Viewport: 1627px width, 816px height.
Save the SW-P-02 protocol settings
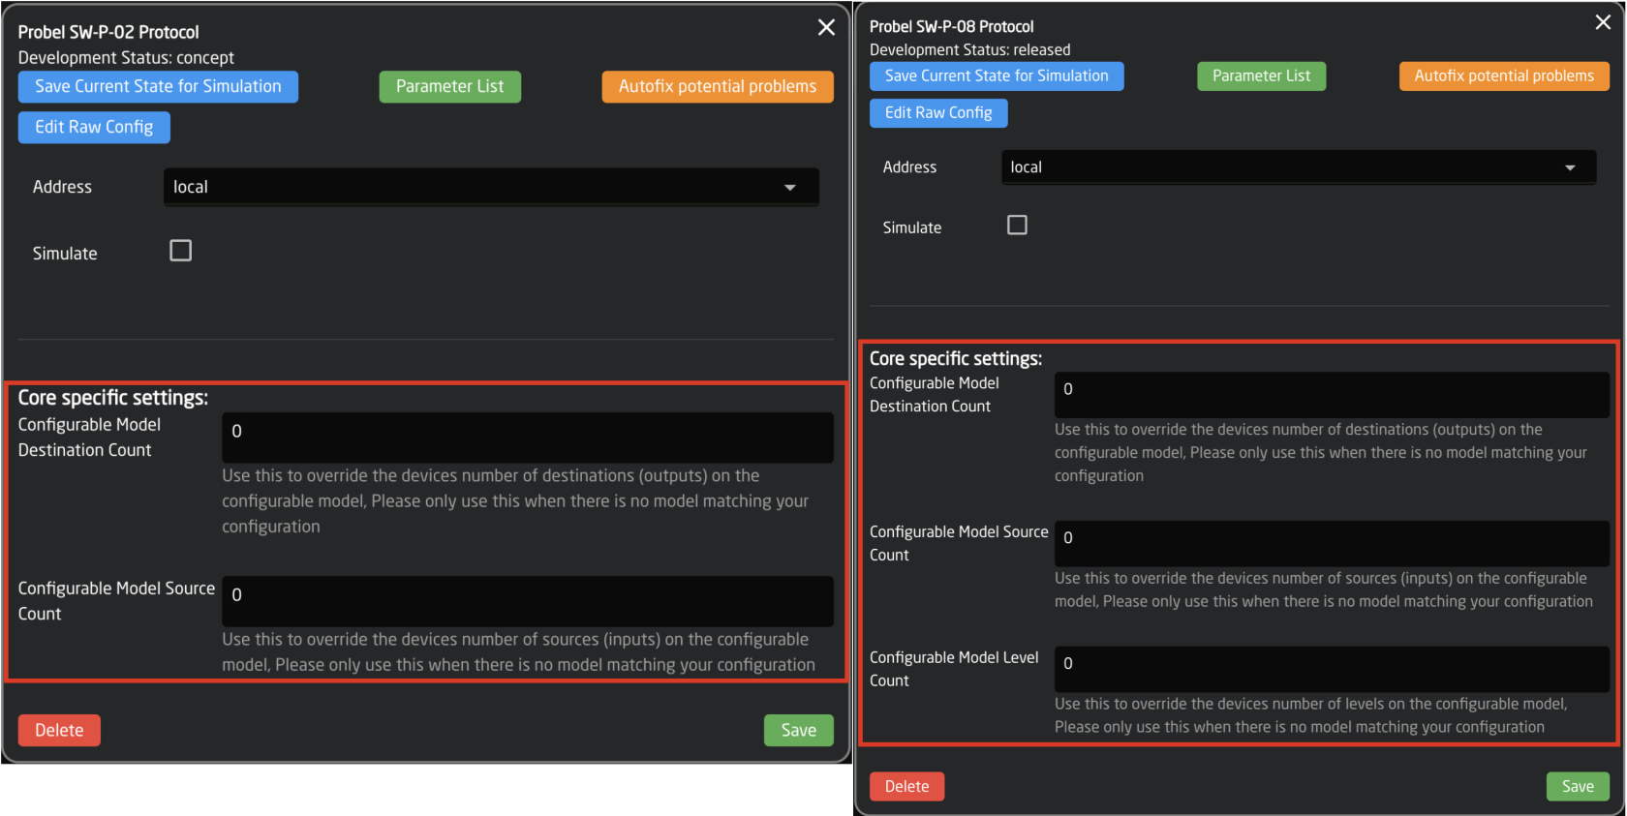799,730
